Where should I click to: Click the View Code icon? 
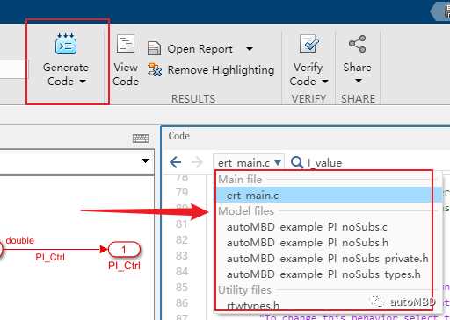click(126, 44)
